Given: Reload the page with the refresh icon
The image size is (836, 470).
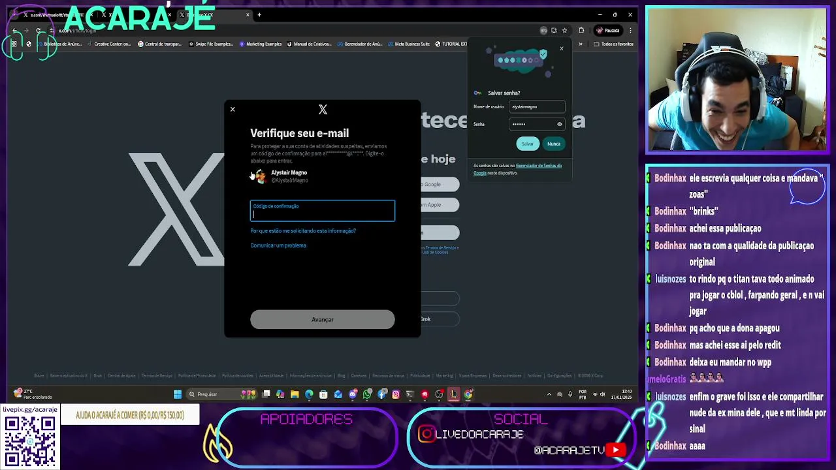Looking at the screenshot, I should point(39,30).
